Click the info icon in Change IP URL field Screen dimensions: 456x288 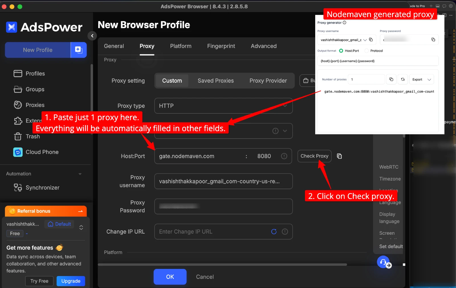point(285,232)
